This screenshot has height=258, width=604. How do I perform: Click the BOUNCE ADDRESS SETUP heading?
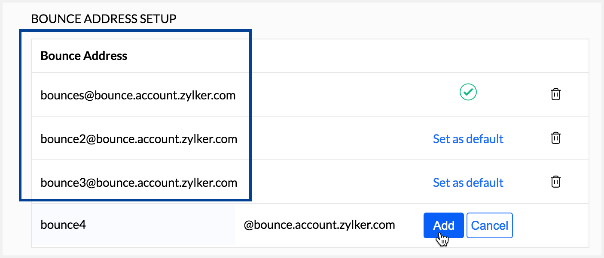click(104, 19)
